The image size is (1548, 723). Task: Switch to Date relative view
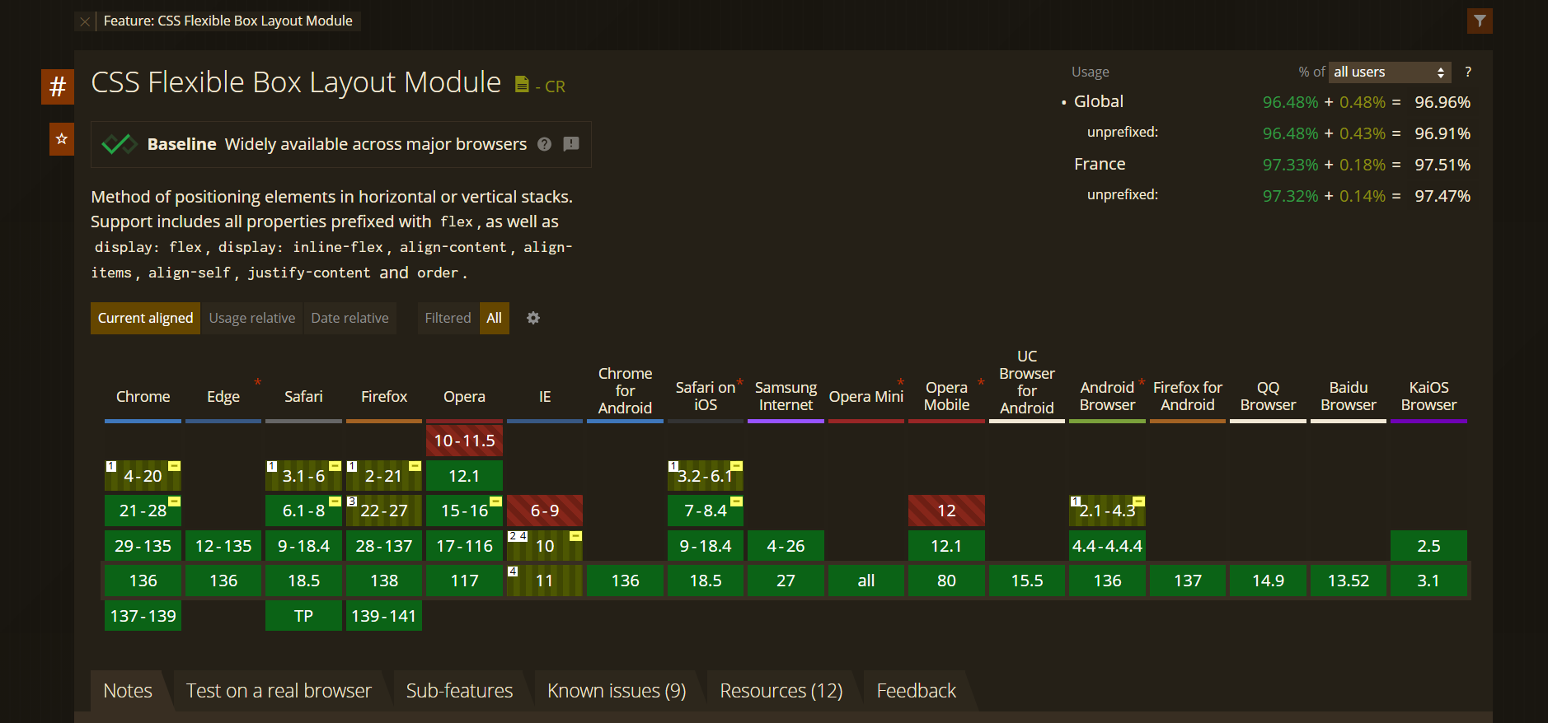coord(349,318)
